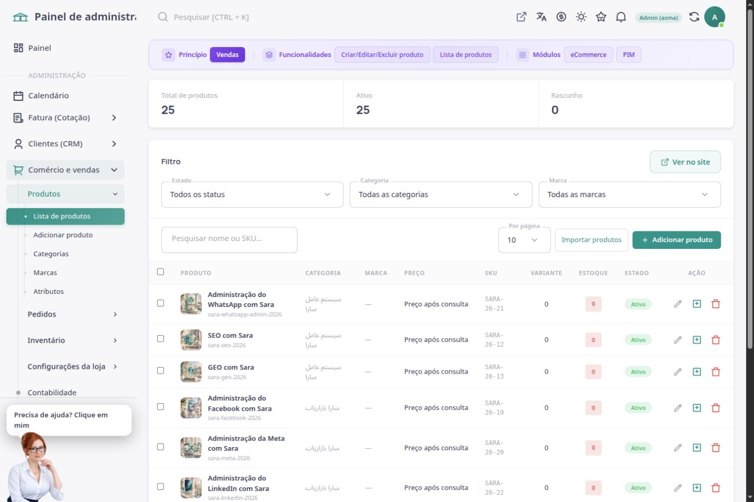Click the currency dollar icon in header
The image size is (754, 502).
pos(561,17)
